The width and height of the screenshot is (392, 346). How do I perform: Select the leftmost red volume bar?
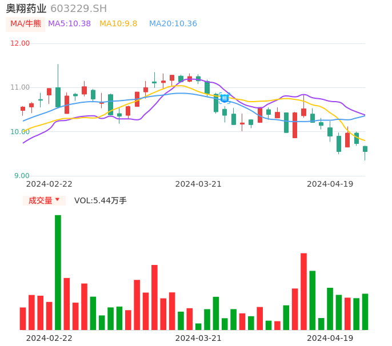click(23, 319)
